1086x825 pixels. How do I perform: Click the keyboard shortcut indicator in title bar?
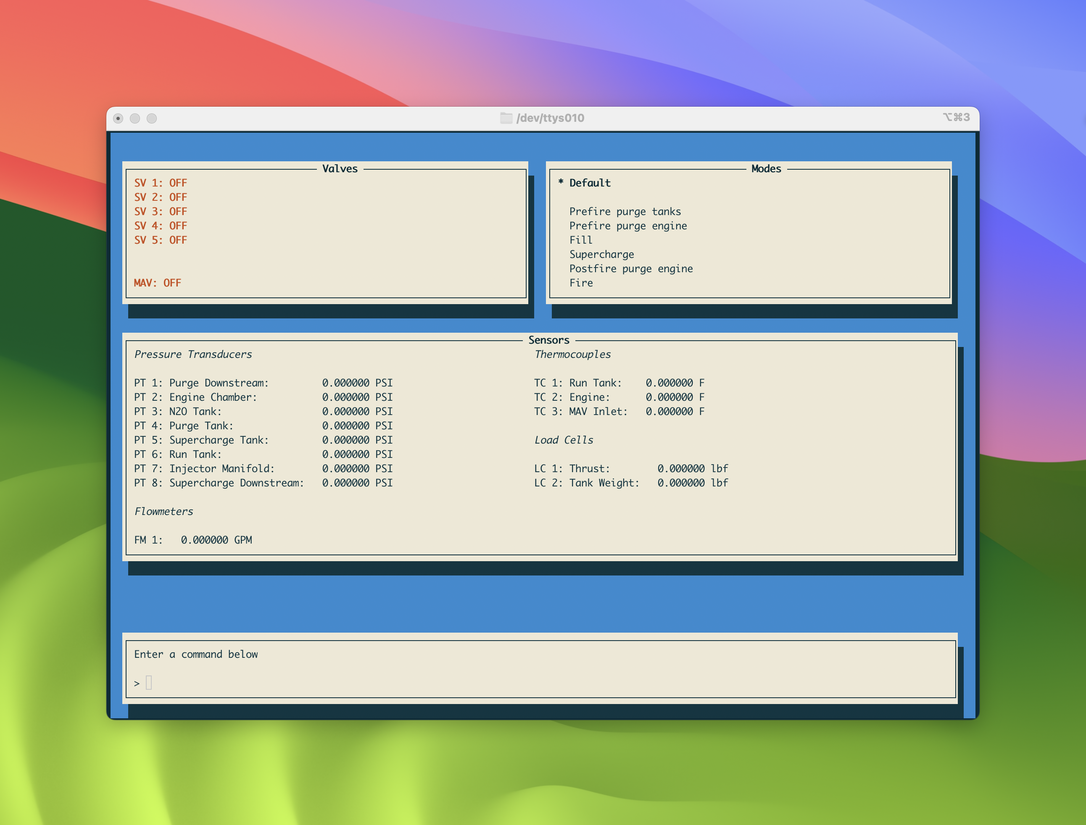pyautogui.click(x=956, y=117)
